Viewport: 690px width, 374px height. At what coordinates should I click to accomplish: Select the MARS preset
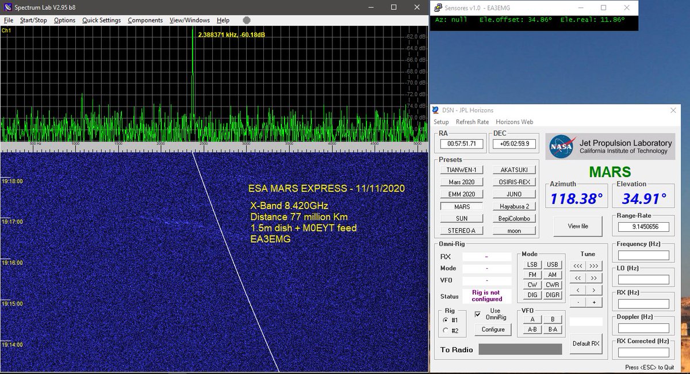(x=461, y=205)
